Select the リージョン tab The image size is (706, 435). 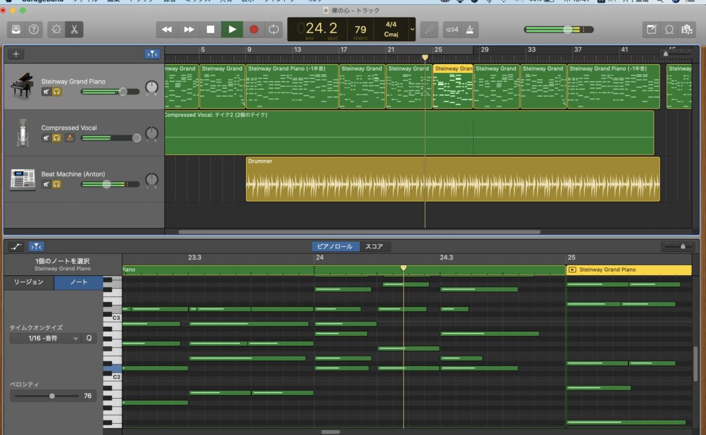coord(29,282)
